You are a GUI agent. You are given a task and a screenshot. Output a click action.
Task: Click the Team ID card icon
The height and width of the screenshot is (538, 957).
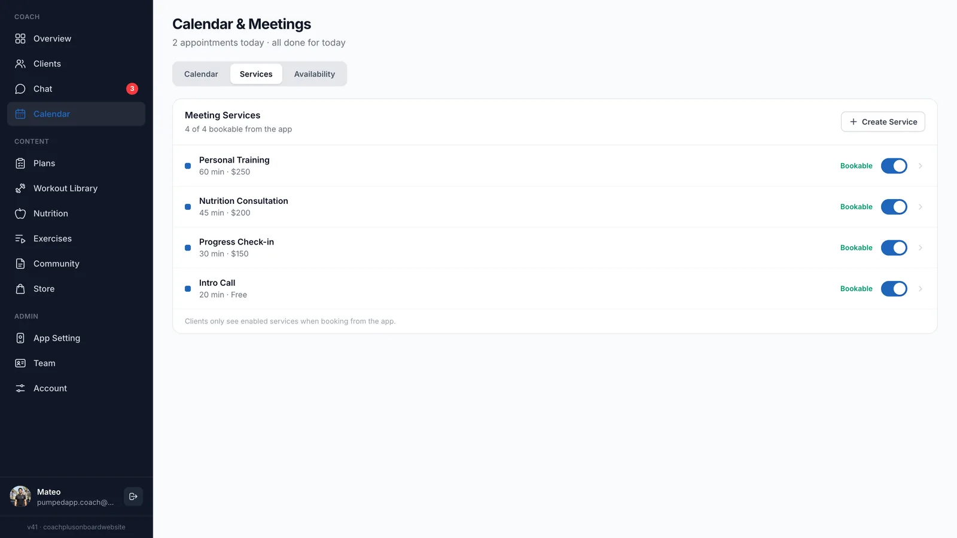click(x=20, y=363)
